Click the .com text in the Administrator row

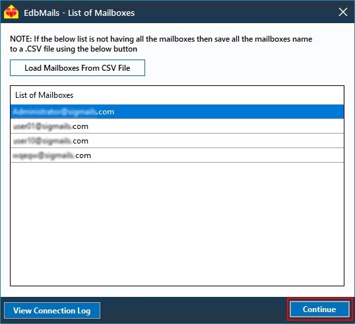coord(106,112)
